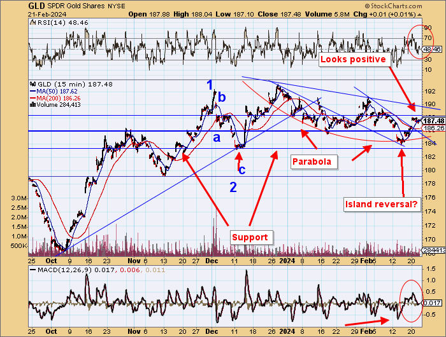Click the blue MA(50) legend line swatch

click(x=32, y=92)
